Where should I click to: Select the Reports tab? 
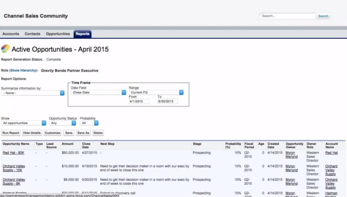point(82,34)
